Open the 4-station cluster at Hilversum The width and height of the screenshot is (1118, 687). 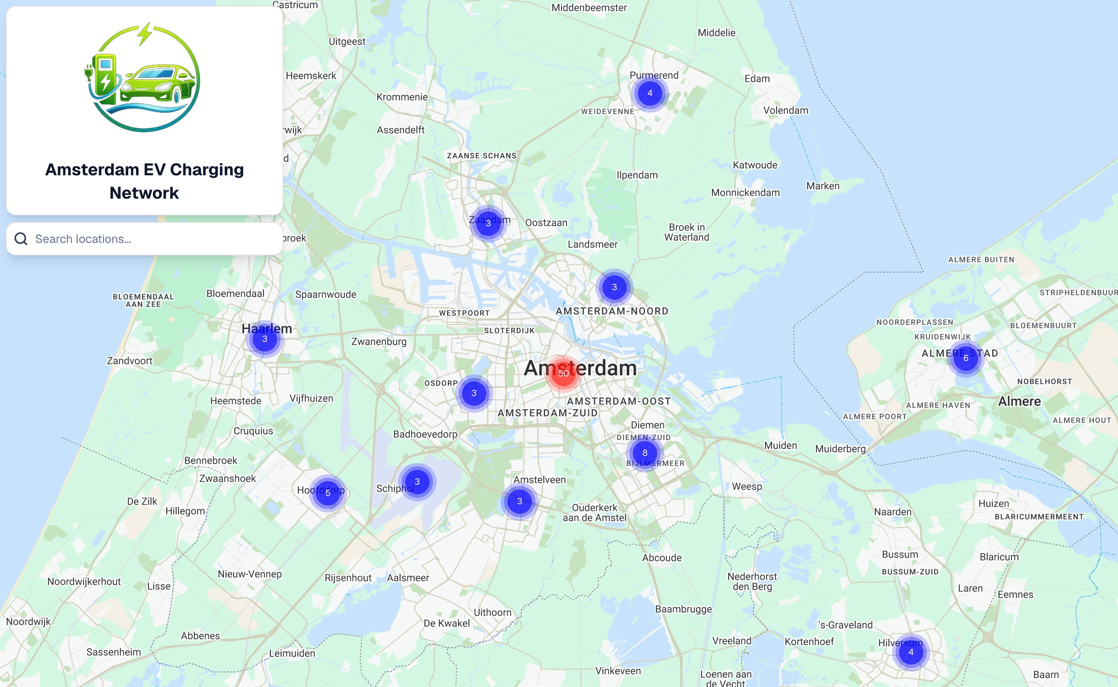[911, 652]
